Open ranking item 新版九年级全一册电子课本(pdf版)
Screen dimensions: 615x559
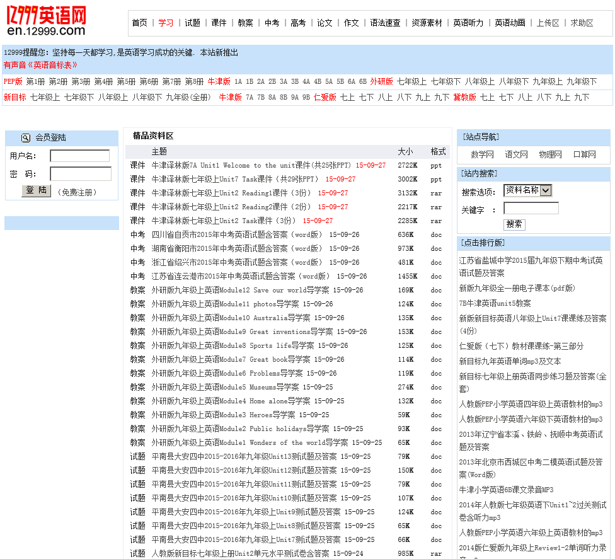tap(517, 289)
